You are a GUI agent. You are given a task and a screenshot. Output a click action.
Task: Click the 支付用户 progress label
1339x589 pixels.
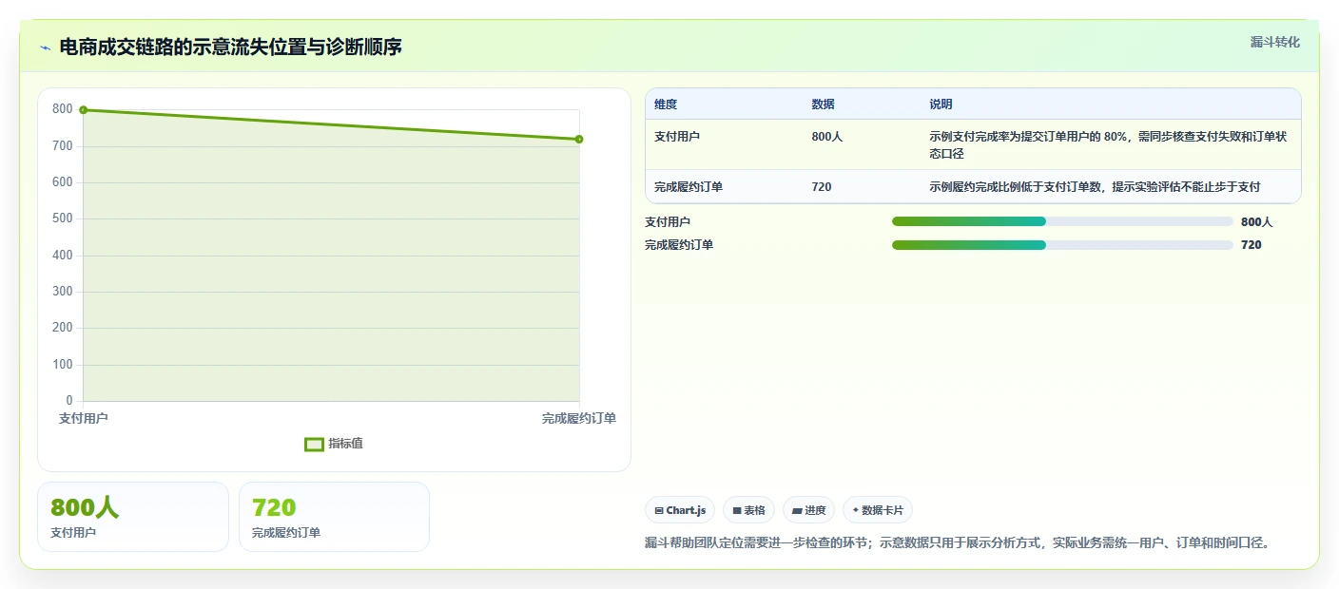tap(668, 222)
